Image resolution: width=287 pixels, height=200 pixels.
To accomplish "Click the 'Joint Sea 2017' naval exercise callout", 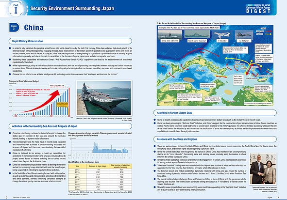I will [177, 87].
